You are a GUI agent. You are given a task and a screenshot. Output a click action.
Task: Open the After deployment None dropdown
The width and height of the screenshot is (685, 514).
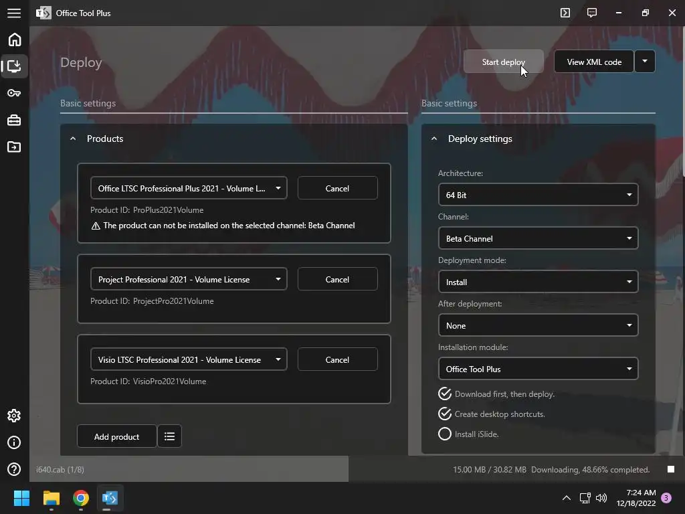[x=539, y=325]
